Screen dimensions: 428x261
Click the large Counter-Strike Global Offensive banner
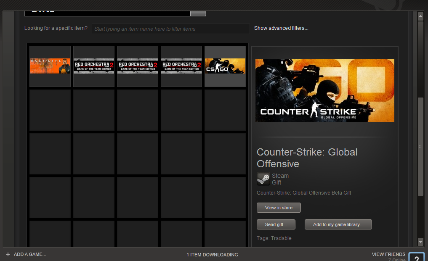point(325,90)
